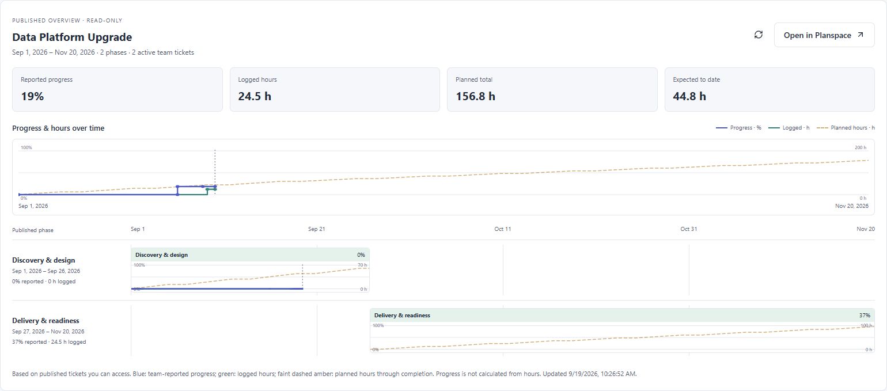Click the Oct 31 timeline date
The width and height of the screenshot is (887, 391).
click(x=689, y=229)
